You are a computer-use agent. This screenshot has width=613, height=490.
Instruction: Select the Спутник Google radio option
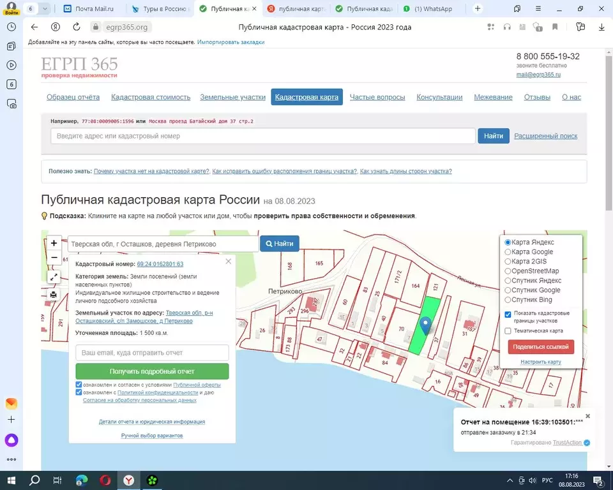(508, 290)
